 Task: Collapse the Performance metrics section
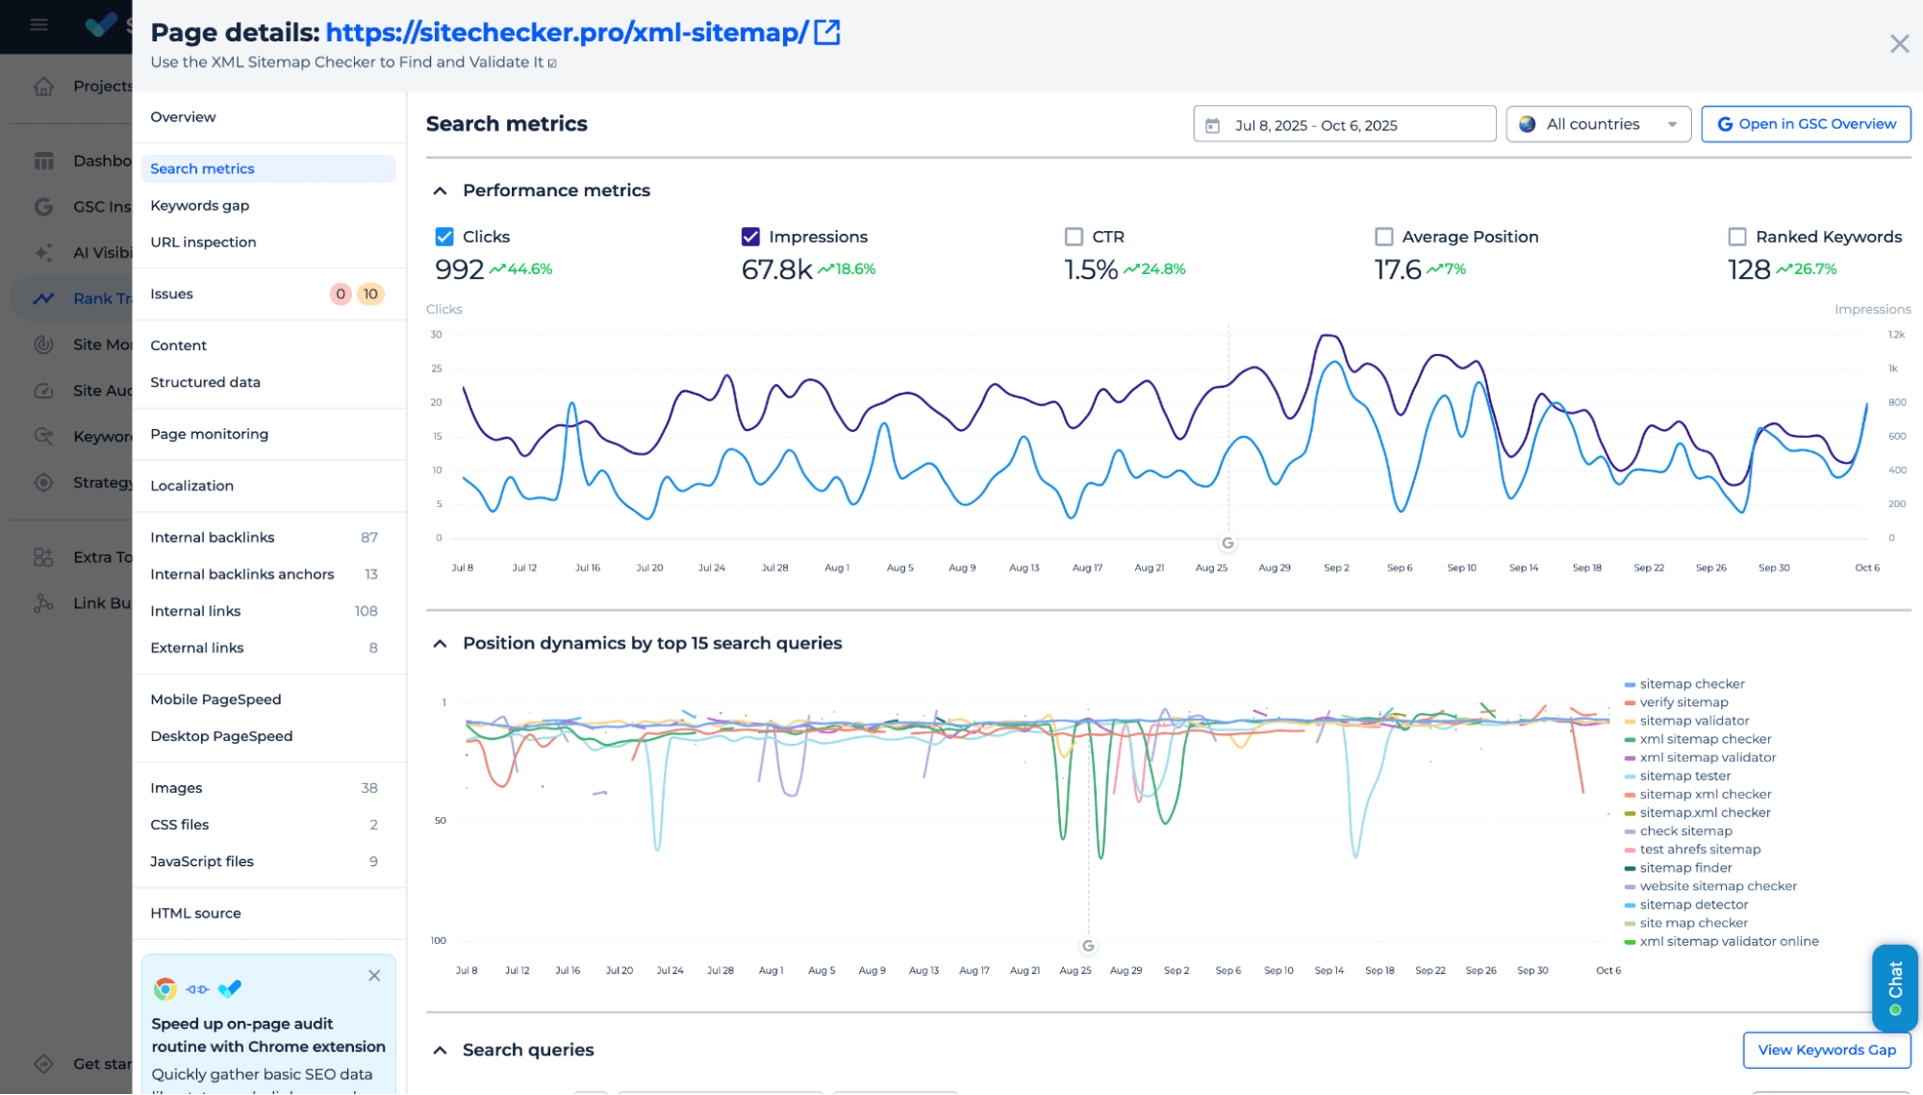click(x=440, y=191)
